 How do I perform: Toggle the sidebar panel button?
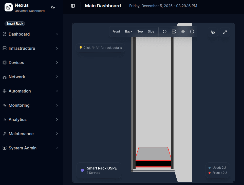coord(72,6)
